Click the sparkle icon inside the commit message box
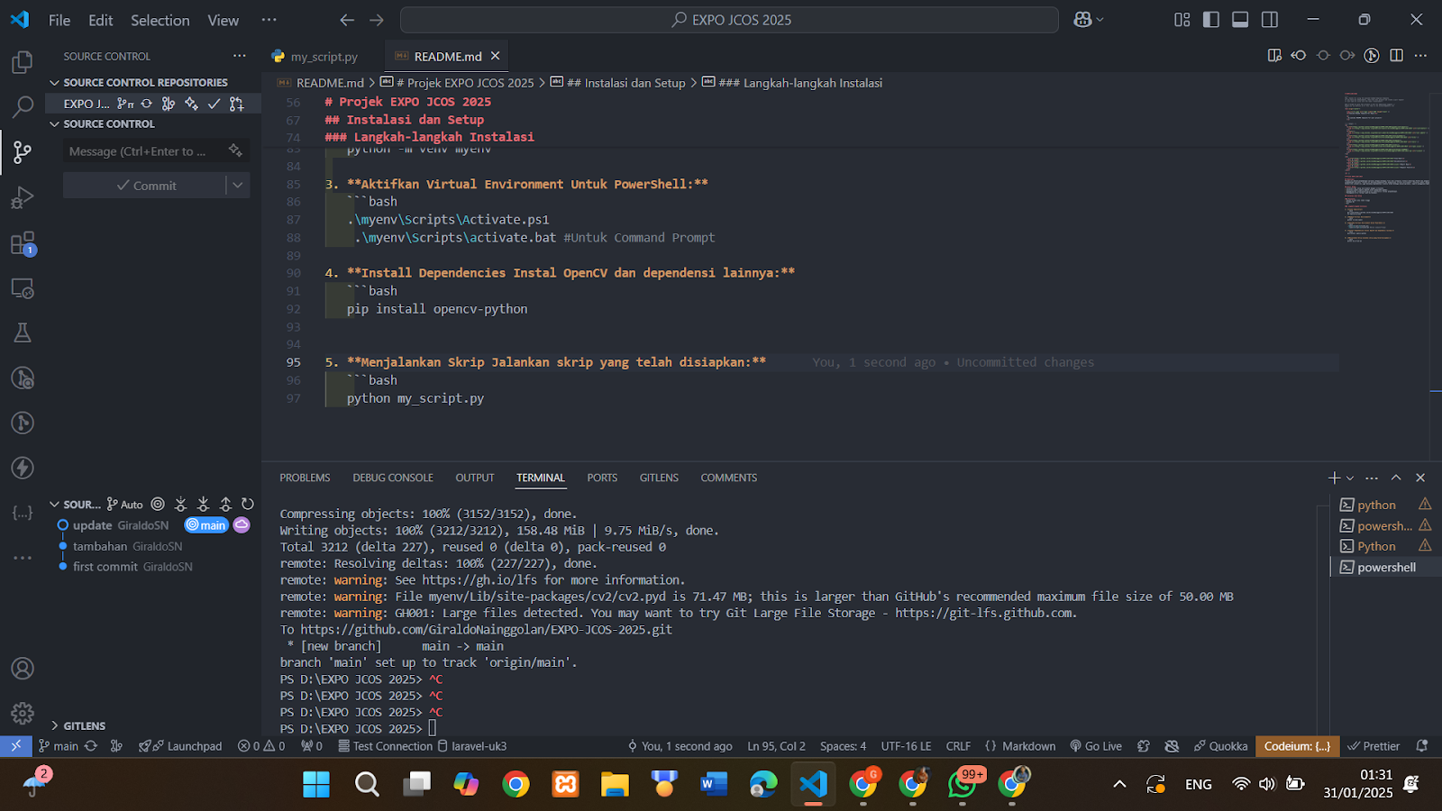1442x811 pixels. [235, 150]
